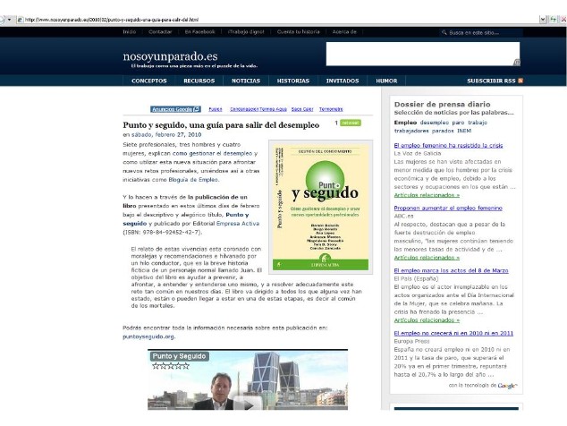The width and height of the screenshot is (567, 426).
Task: Play the Punto y Seguido video
Action: click(x=248, y=403)
